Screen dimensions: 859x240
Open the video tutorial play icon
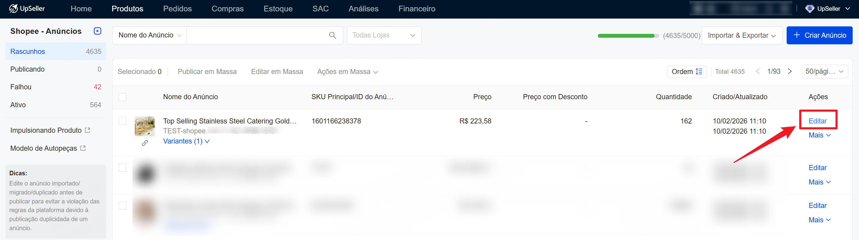97,31
